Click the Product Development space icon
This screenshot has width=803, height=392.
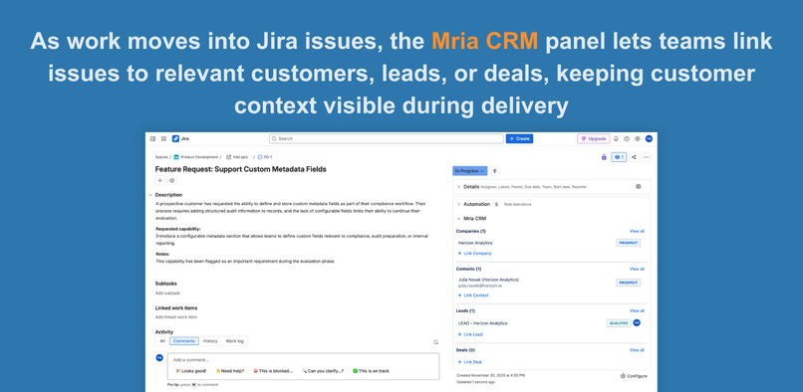176,157
